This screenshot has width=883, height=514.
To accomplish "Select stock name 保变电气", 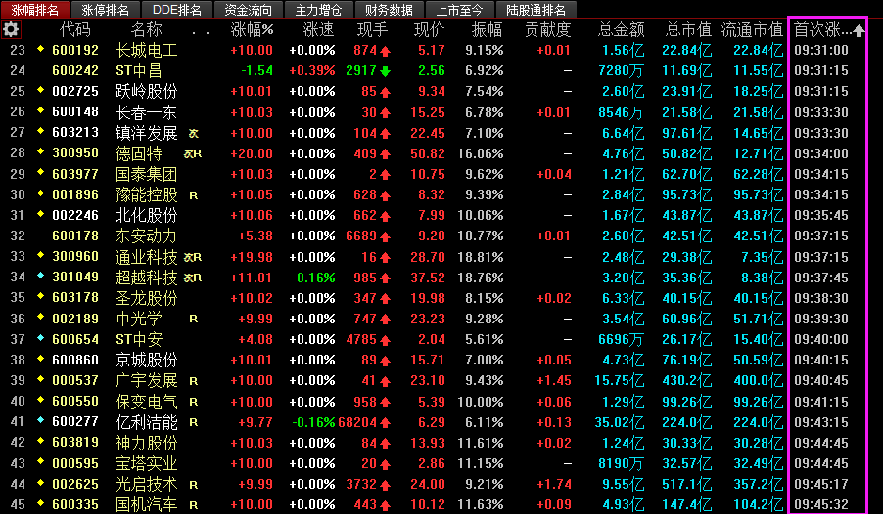I will tap(147, 402).
